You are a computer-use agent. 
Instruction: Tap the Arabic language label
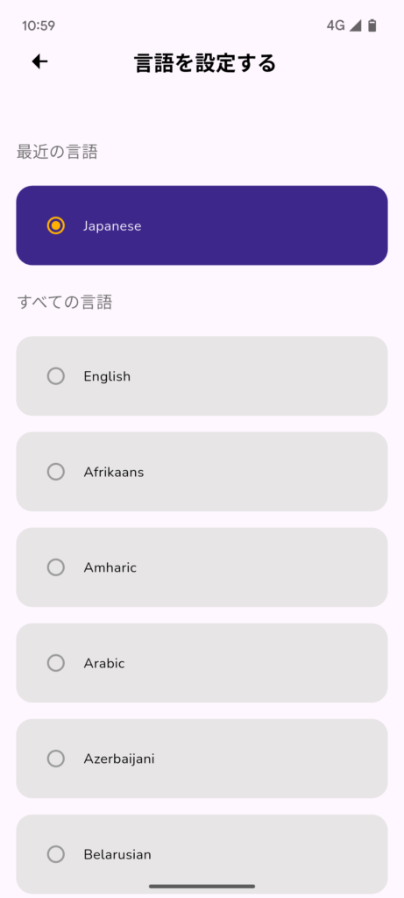[104, 663]
